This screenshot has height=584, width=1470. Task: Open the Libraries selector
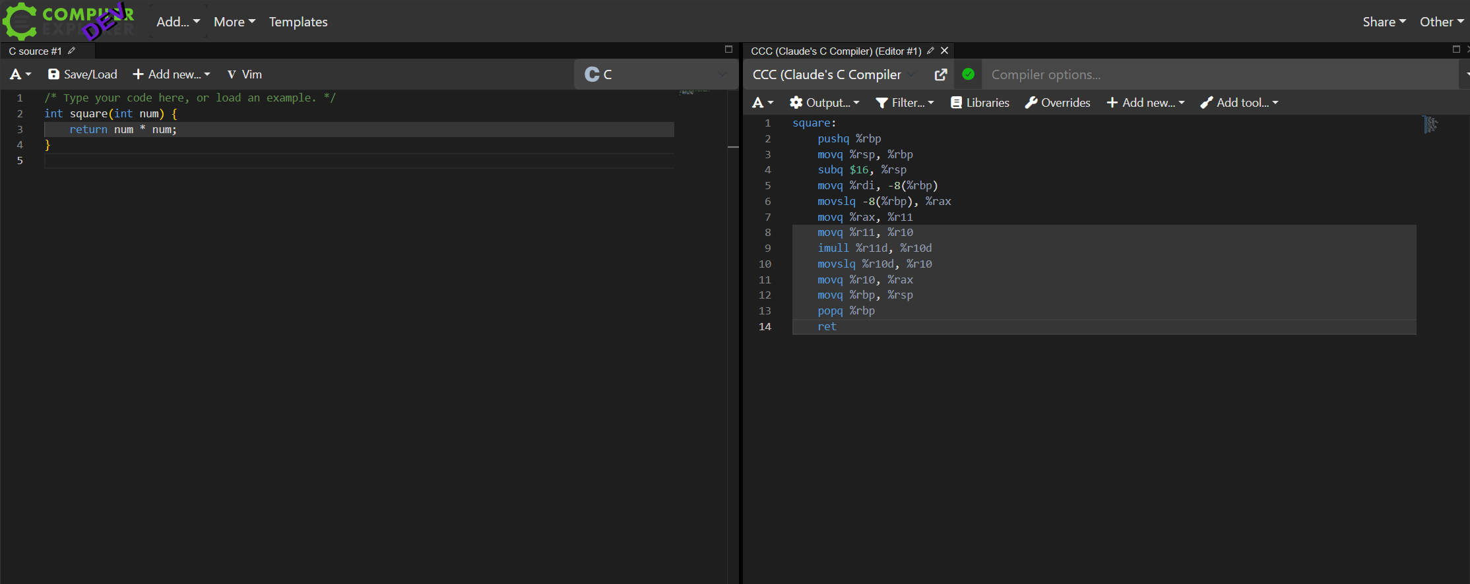coord(980,103)
